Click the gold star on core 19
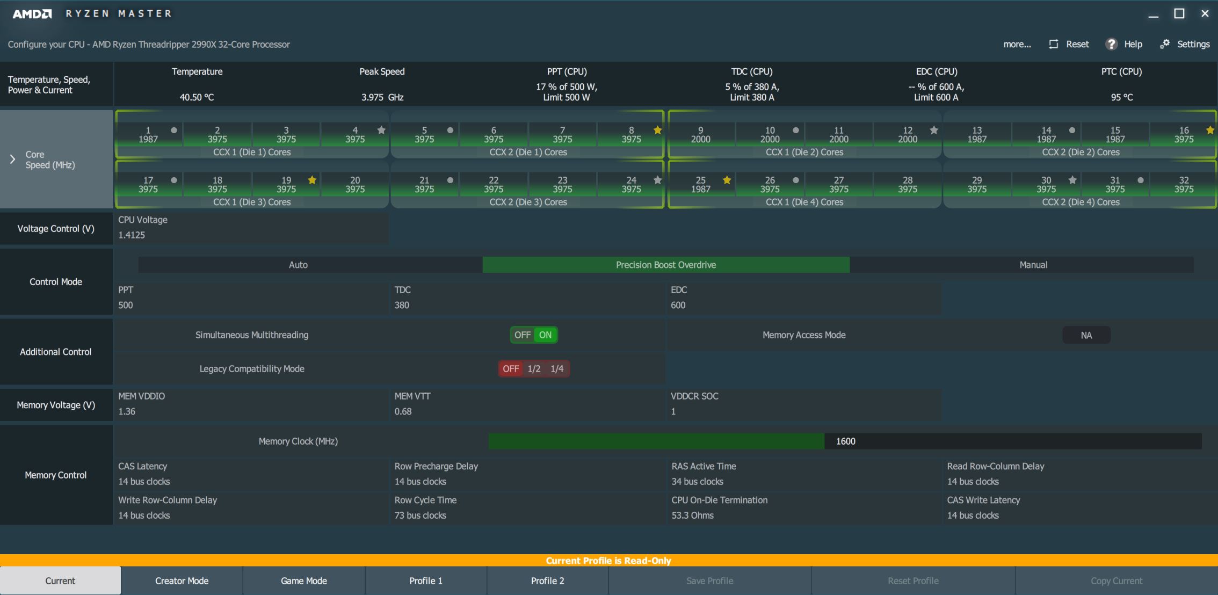The width and height of the screenshot is (1218, 595). tap(312, 180)
